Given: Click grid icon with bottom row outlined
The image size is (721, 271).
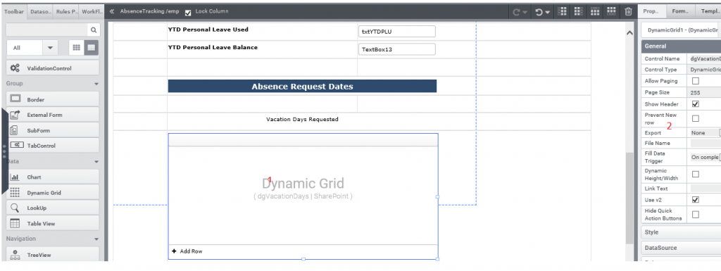Looking at the screenshot, I should click(x=611, y=11).
